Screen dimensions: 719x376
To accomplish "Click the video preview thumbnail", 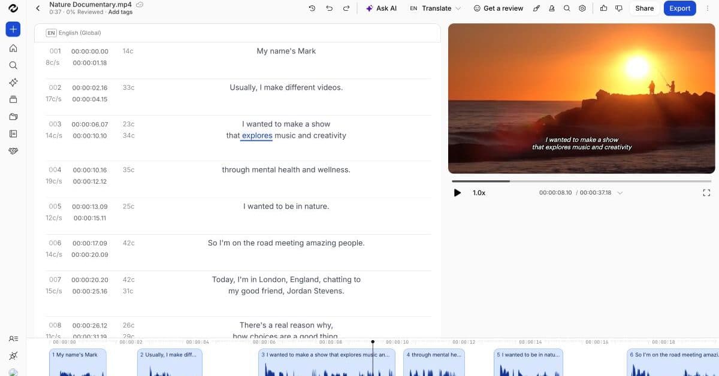I will pos(581,98).
